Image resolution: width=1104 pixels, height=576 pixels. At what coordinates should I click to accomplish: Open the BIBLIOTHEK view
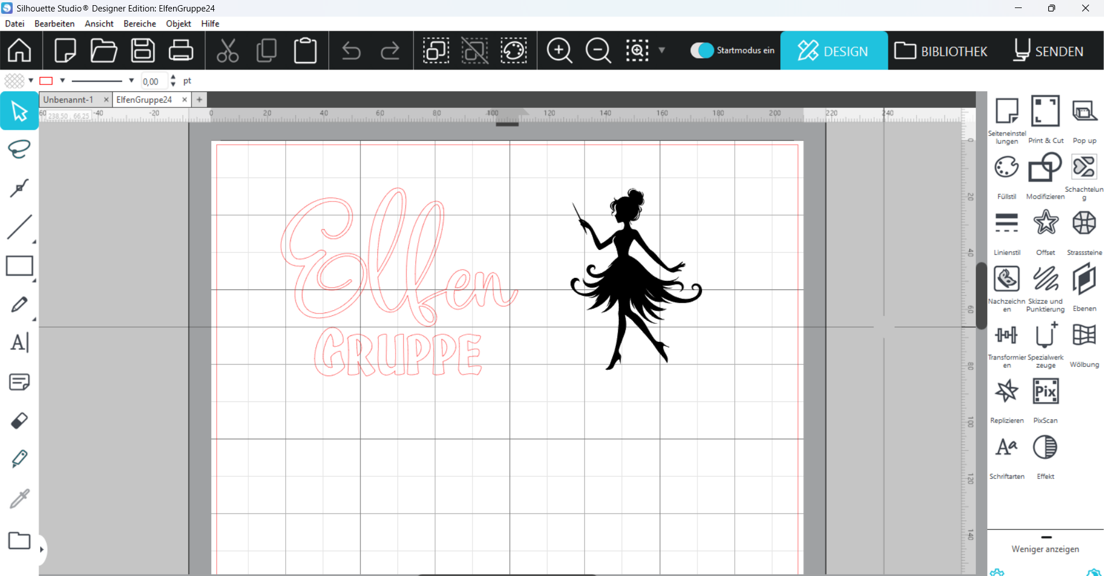(941, 51)
